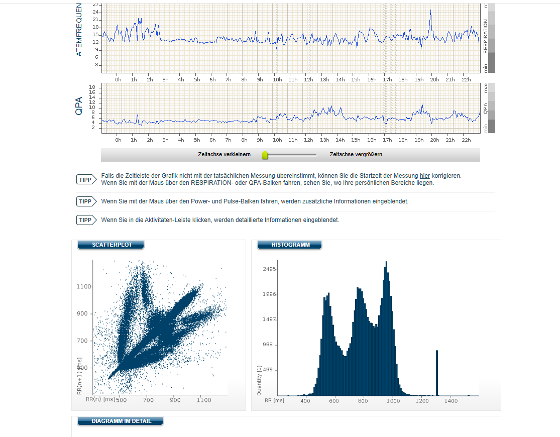Click the 'RR(n+1) [ms]' scatterplot axis label

[79, 376]
